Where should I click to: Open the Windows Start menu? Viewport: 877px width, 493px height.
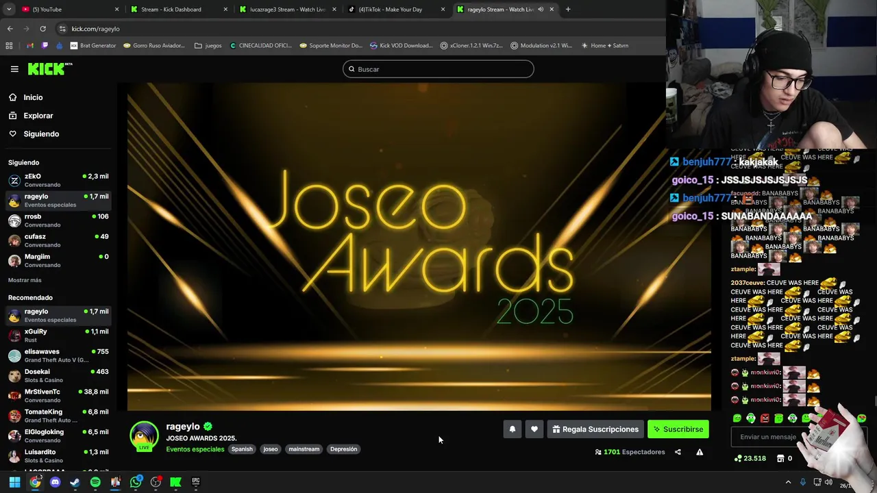click(14, 482)
